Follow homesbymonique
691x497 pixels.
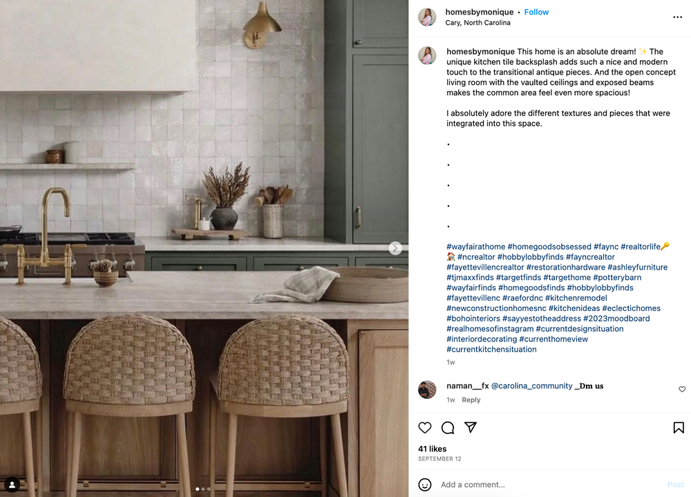pyautogui.click(x=536, y=12)
